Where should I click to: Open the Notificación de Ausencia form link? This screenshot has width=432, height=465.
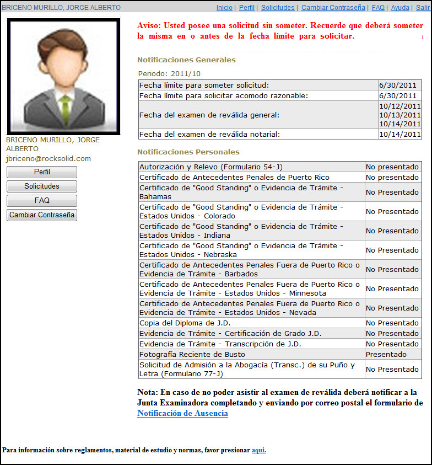(182, 413)
